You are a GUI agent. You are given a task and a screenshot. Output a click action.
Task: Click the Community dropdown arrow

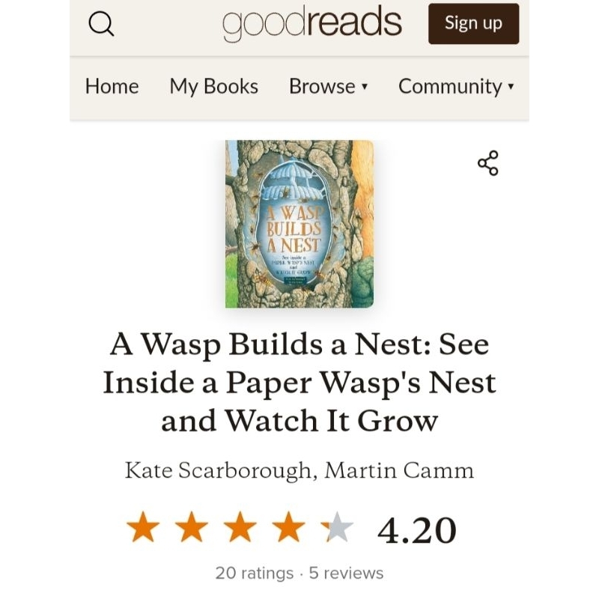[511, 86]
